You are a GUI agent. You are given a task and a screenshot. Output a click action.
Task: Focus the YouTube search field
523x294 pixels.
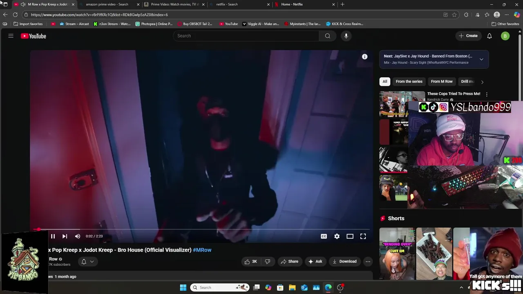click(246, 36)
